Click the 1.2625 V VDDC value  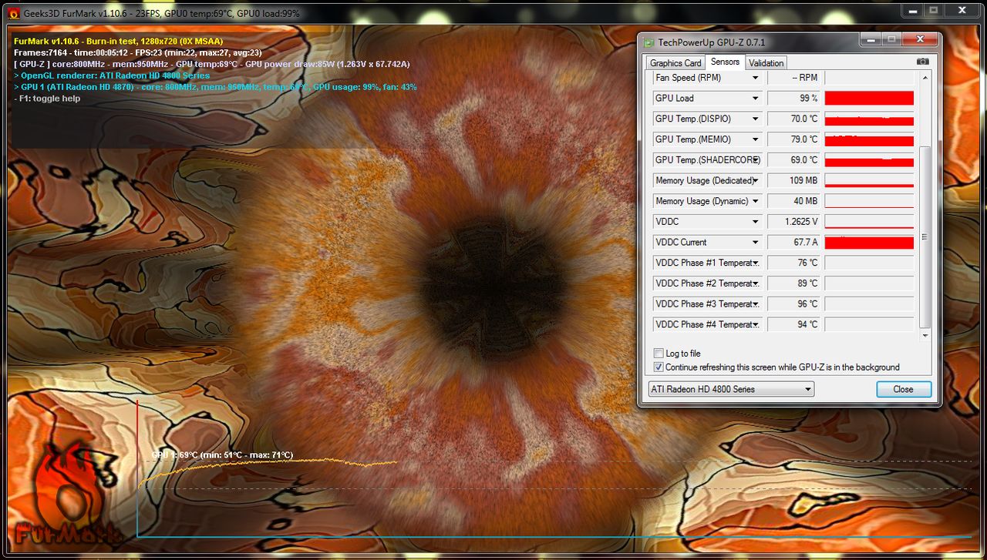(x=794, y=222)
